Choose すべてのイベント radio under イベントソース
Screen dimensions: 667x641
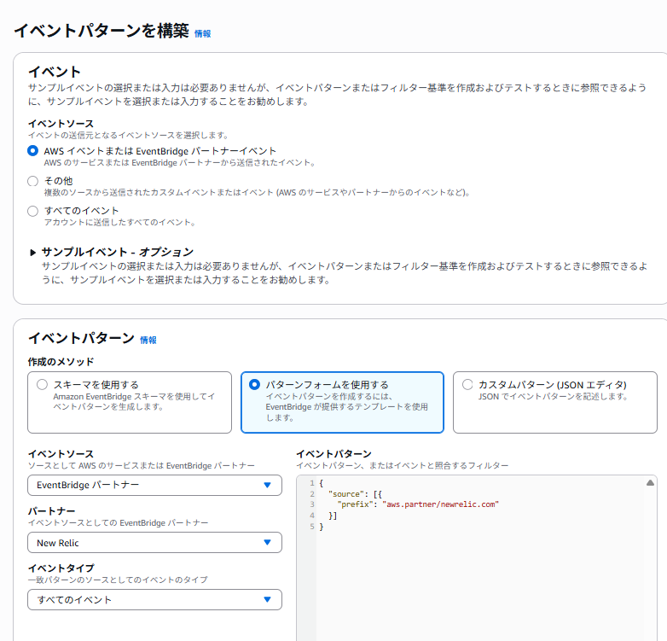coord(33,211)
